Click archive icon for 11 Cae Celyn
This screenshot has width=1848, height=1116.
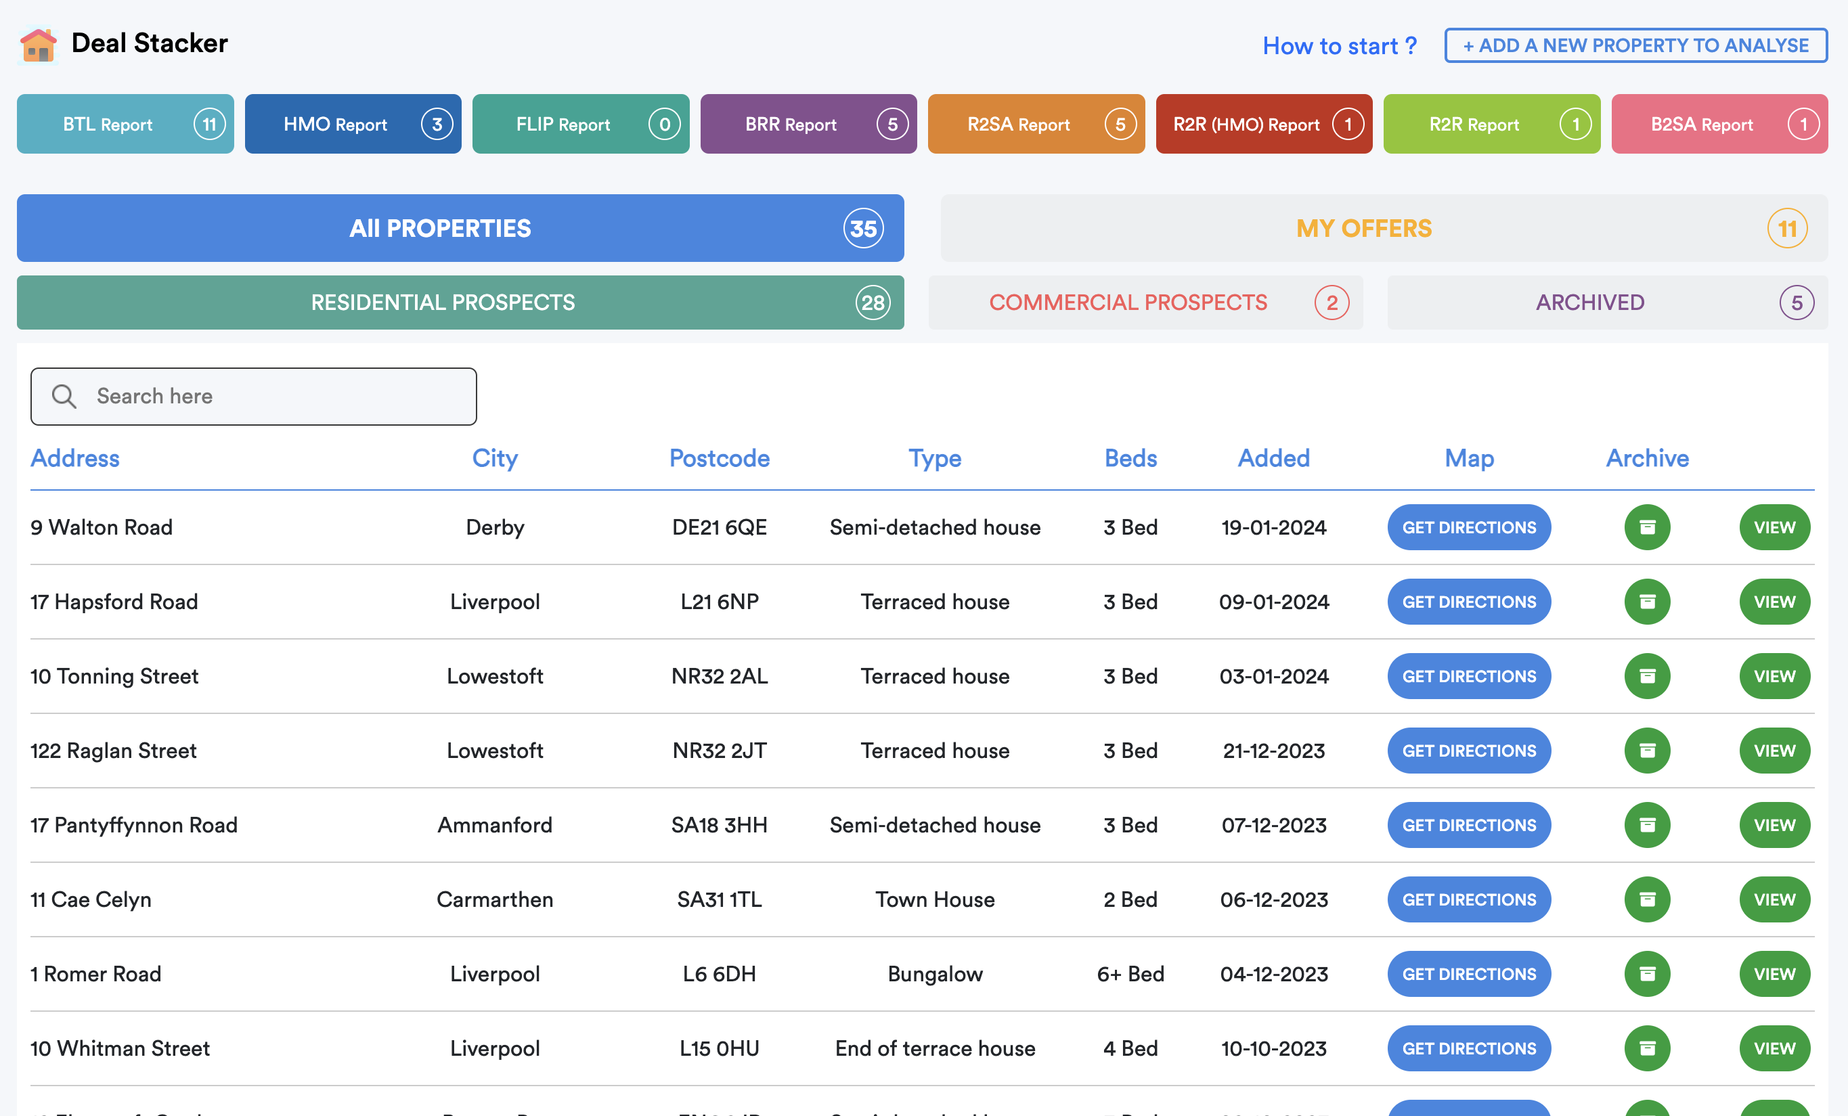1647,899
